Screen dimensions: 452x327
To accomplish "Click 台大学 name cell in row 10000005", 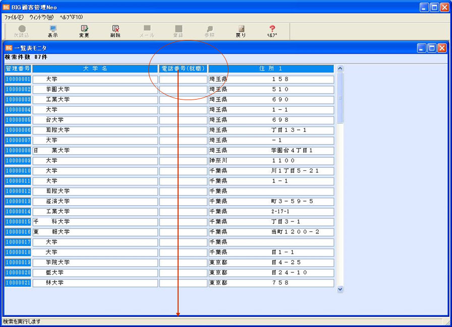I will [x=95, y=120].
